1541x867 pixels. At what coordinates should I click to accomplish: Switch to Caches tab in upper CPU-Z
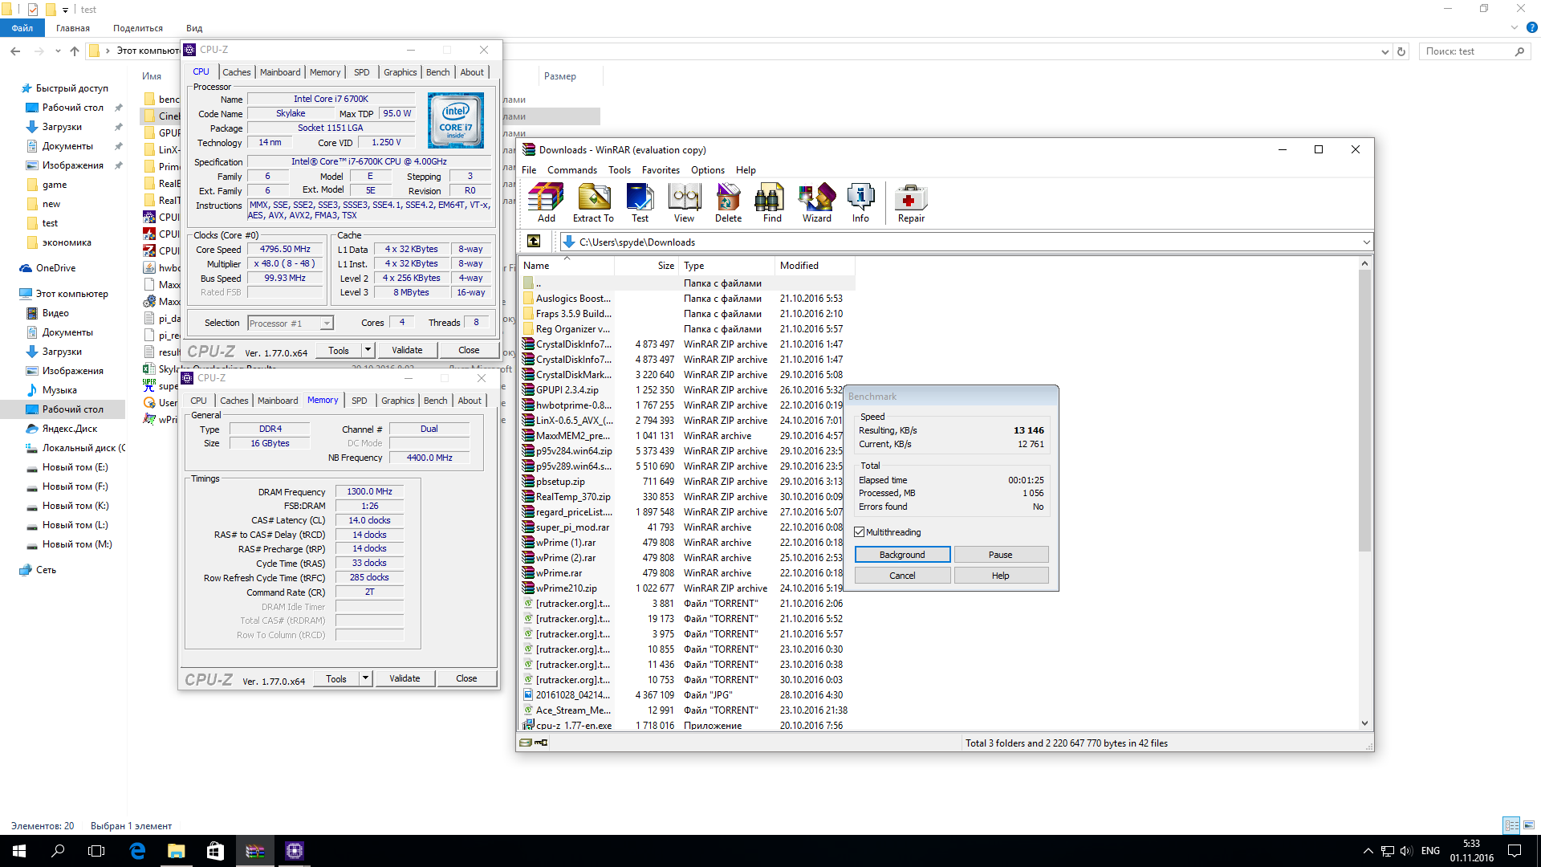coord(236,72)
